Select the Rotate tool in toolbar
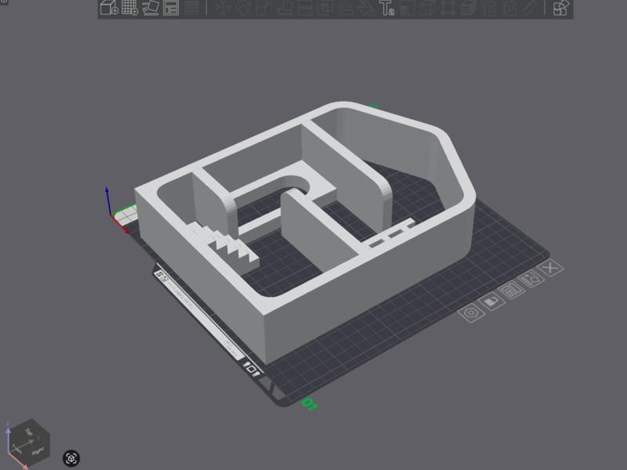This screenshot has width=627, height=470. pyautogui.click(x=243, y=8)
